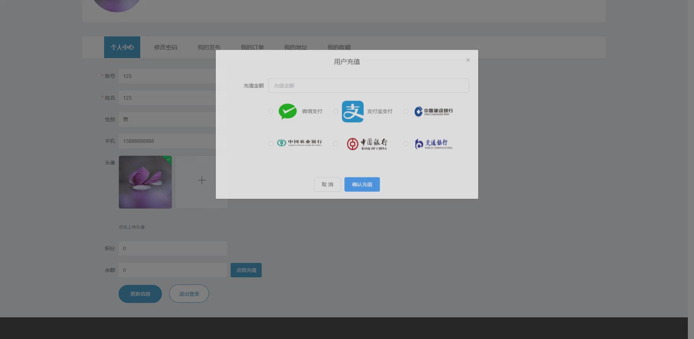This screenshot has height=339, width=694.
Task: Click the 余额 field showing 0
Action: click(173, 270)
